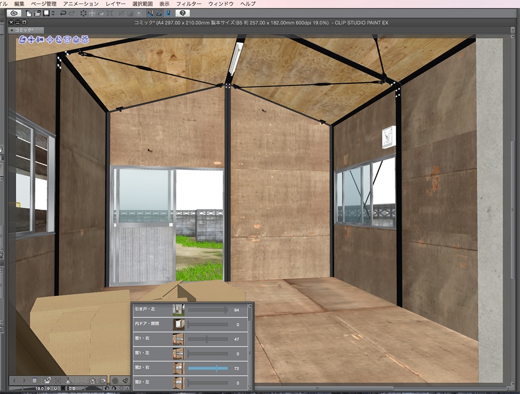Toggle Snap to Ruler
Viewport: 520px width, 394px height.
150,13
